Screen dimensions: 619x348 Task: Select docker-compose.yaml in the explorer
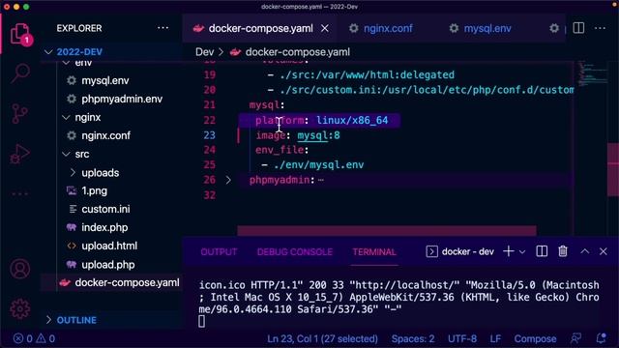pyautogui.click(x=127, y=282)
